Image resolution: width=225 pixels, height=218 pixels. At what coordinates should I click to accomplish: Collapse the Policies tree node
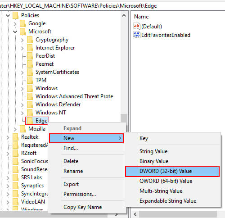(8, 15)
